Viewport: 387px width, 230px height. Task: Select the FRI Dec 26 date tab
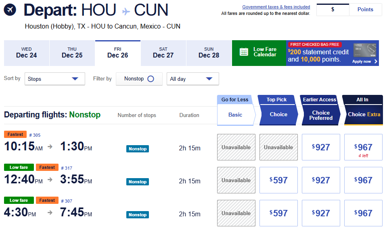click(118, 53)
